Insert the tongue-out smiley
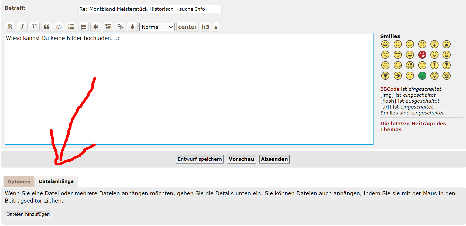 [x=434, y=55]
